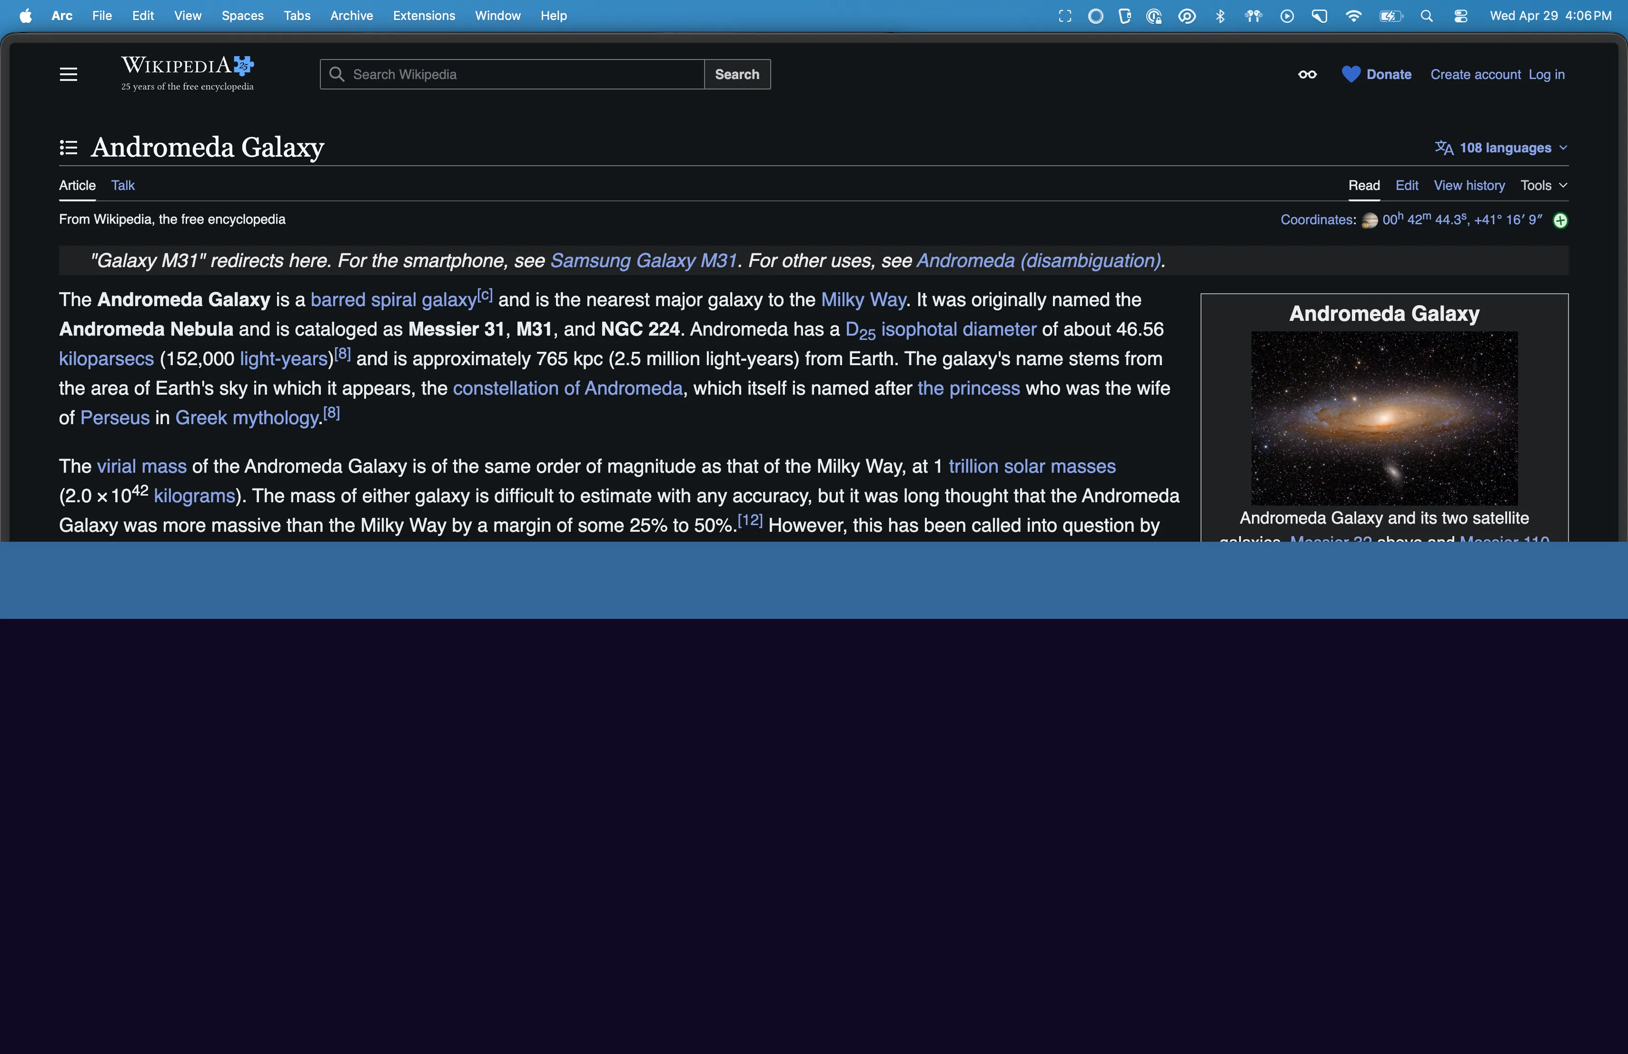Screen dimensions: 1628x1054
Task: Open the View history tab
Action: point(1469,185)
